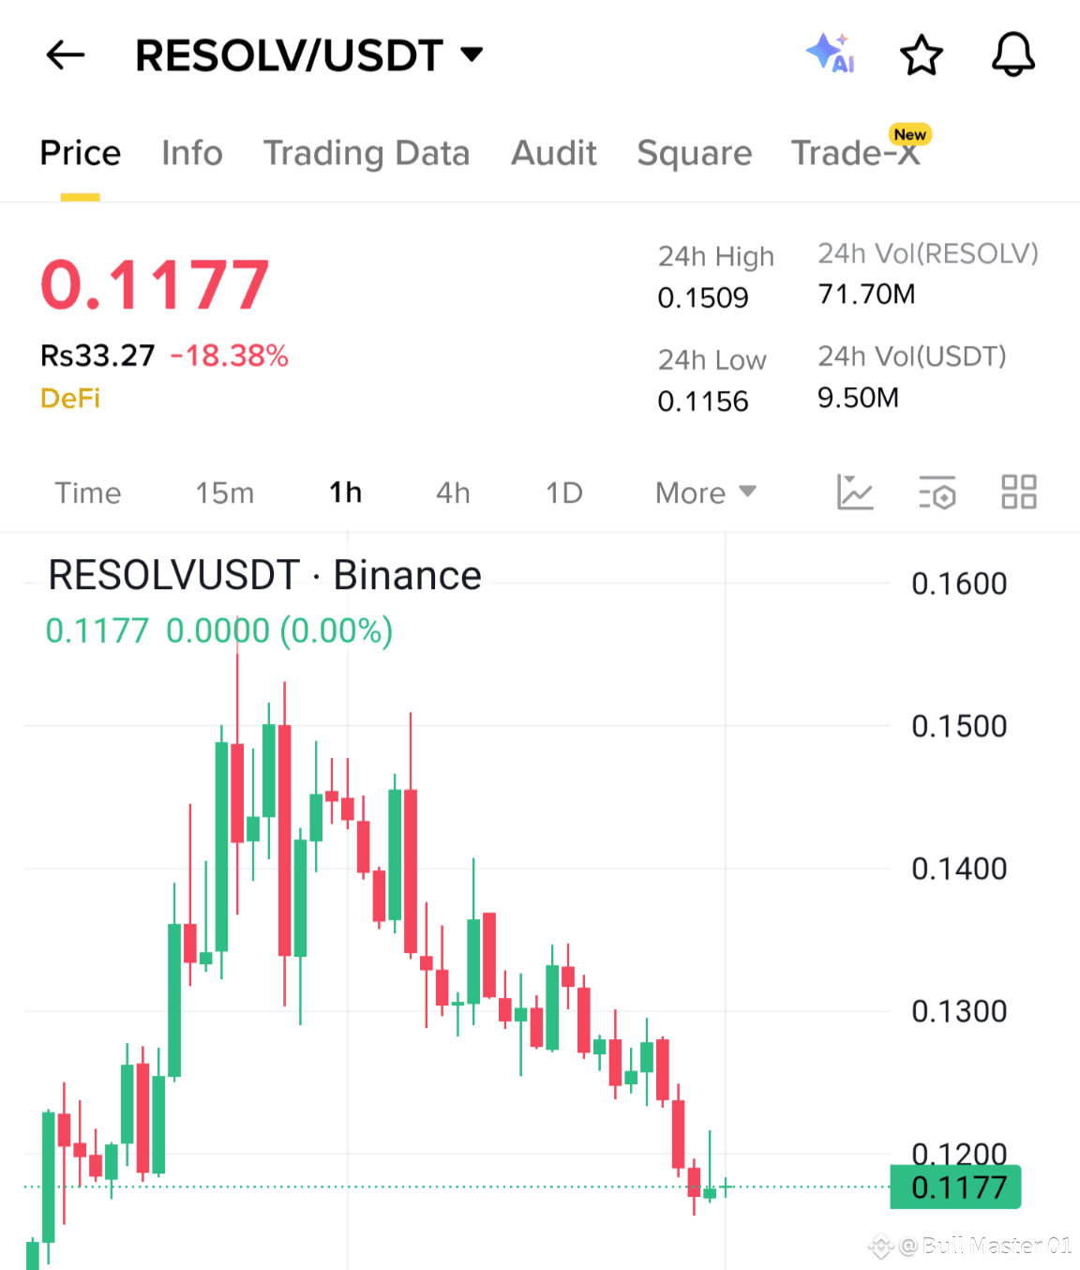Open the Audit tab

[553, 153]
